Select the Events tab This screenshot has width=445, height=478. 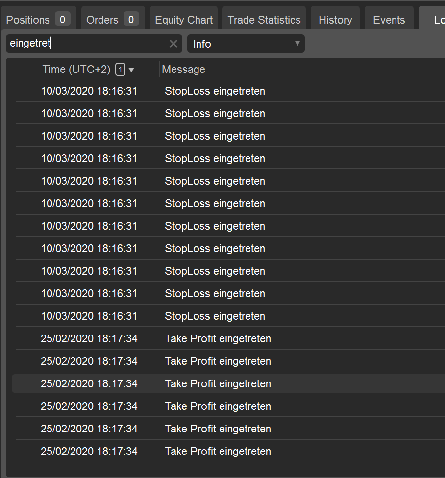pyautogui.click(x=389, y=20)
